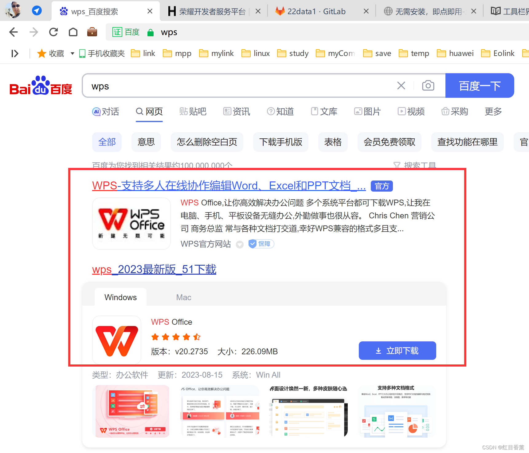529x453 pixels.
Task: Switch to the 知道 tab
Action: [x=280, y=111]
